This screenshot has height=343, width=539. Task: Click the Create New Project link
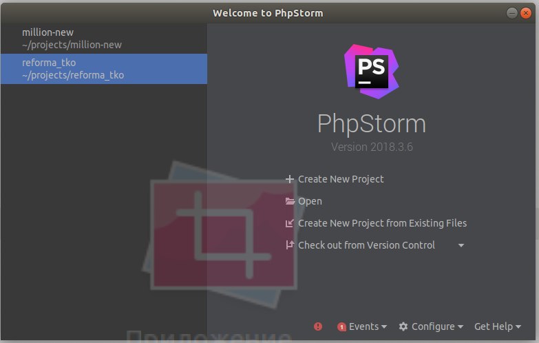pyautogui.click(x=341, y=179)
